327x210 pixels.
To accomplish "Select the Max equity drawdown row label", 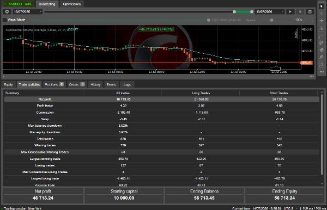I will (x=45, y=132).
